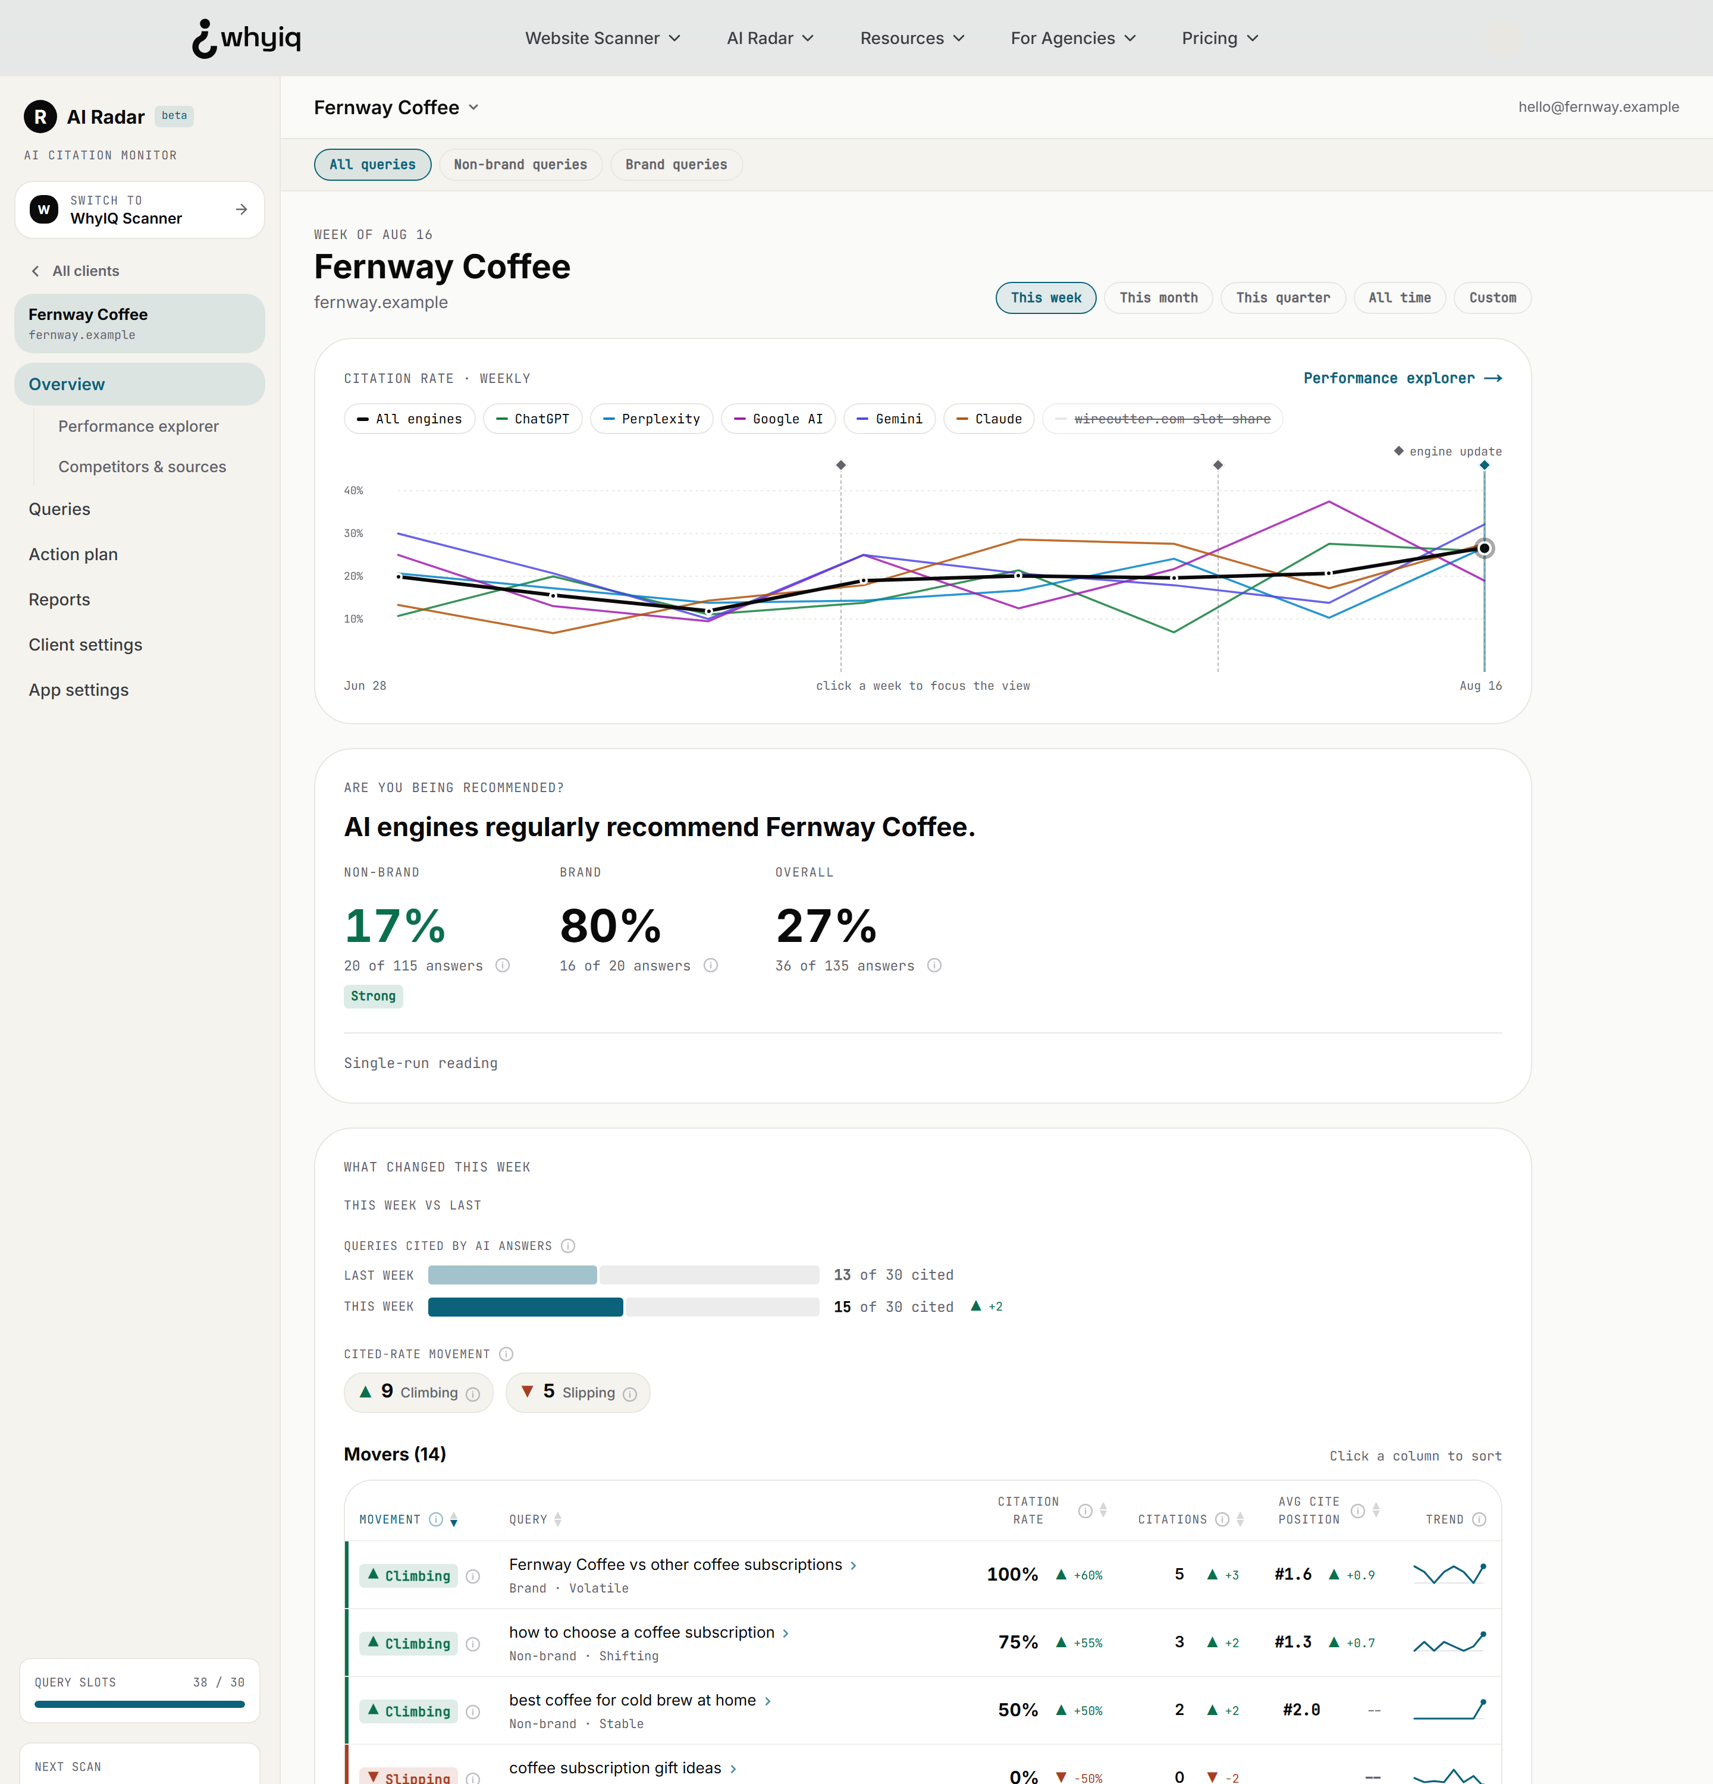Select the Custom time range

pos(1493,298)
